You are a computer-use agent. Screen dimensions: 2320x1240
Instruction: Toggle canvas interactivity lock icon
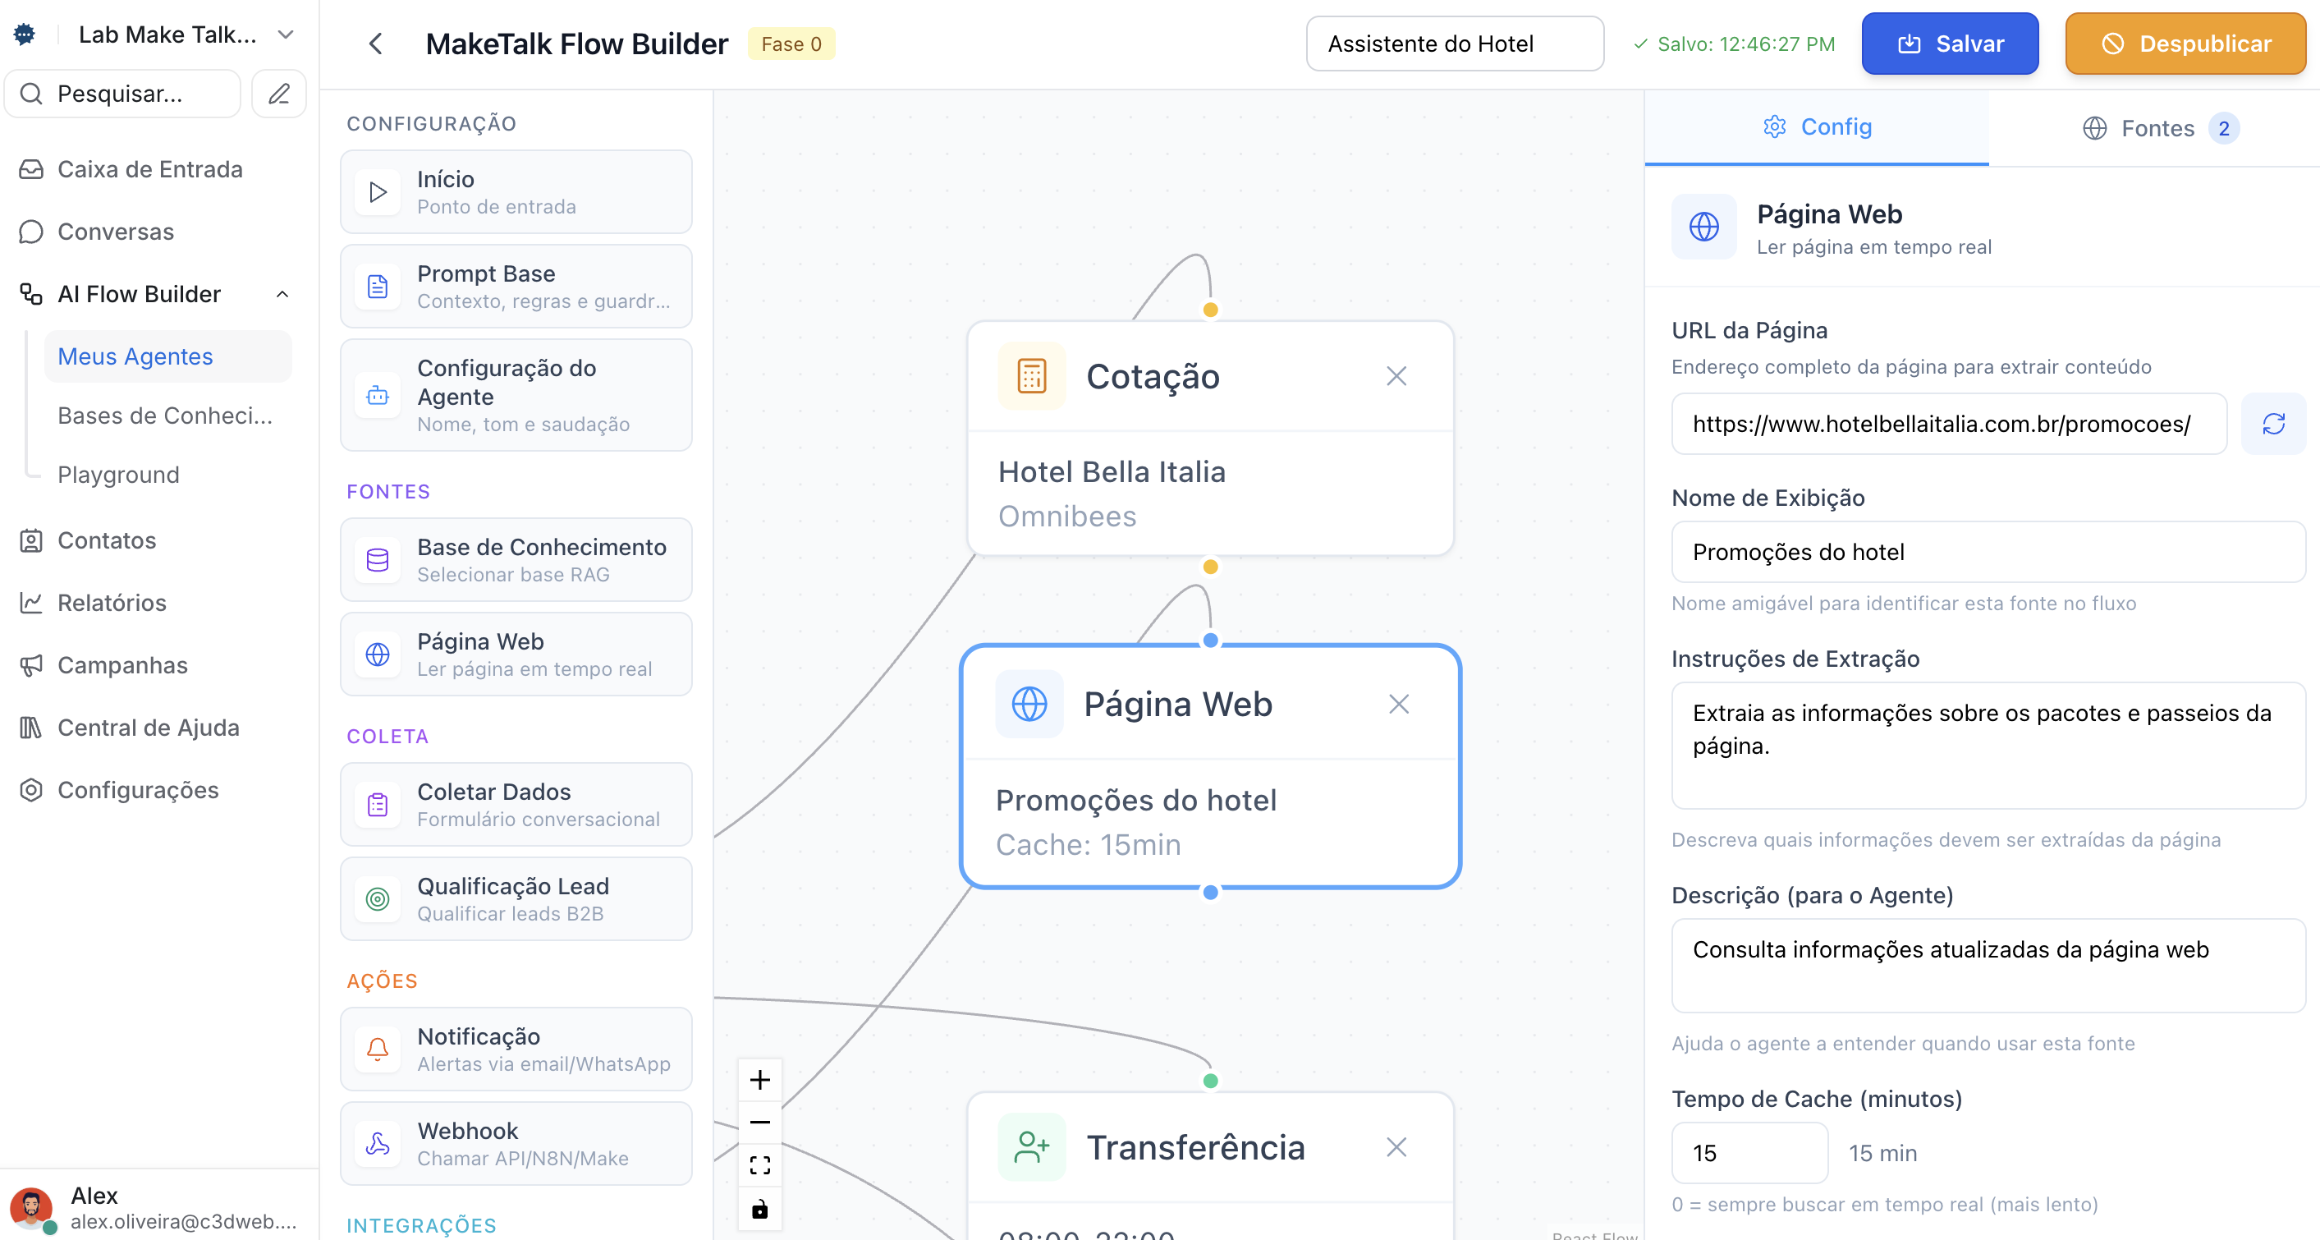click(x=759, y=1209)
